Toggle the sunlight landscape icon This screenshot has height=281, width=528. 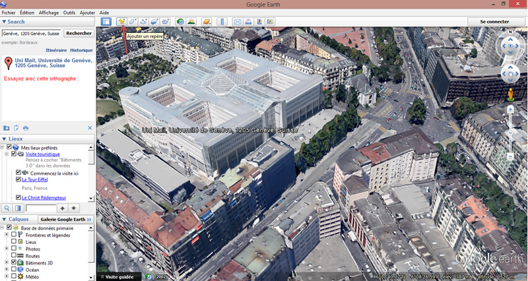(x=191, y=22)
